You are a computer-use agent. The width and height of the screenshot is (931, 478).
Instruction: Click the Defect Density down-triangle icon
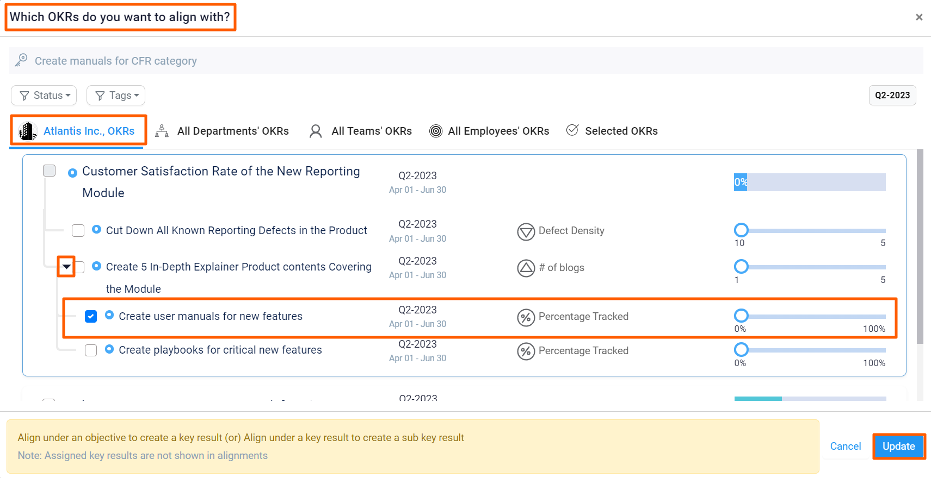coord(526,232)
